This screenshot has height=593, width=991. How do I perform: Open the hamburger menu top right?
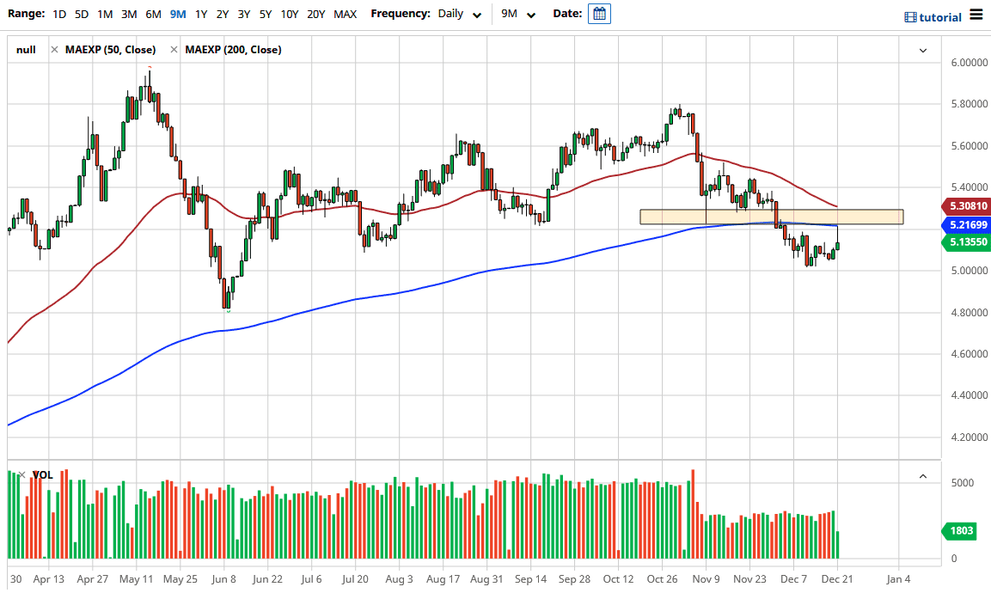[x=976, y=14]
